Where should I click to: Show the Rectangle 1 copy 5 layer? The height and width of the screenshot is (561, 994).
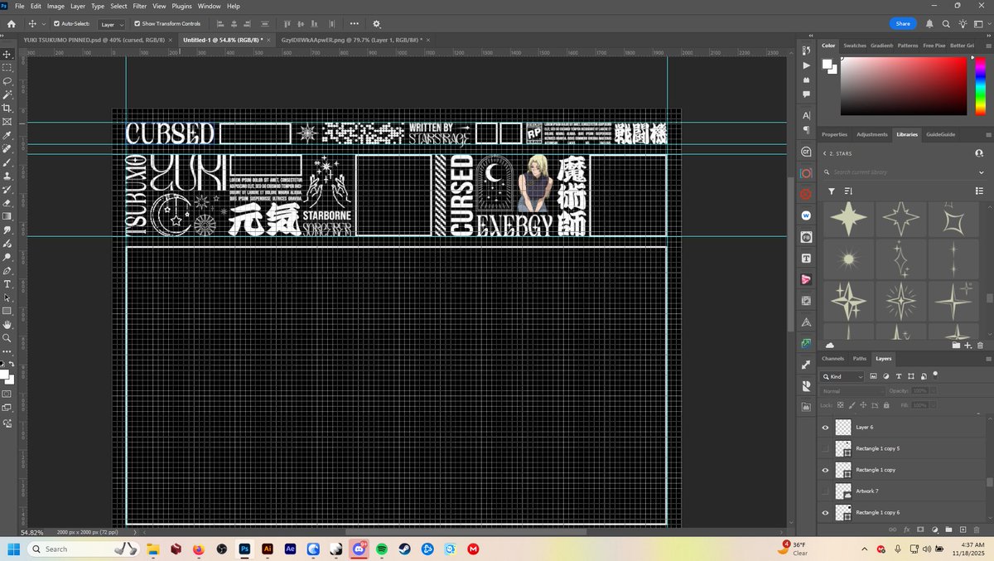point(823,448)
